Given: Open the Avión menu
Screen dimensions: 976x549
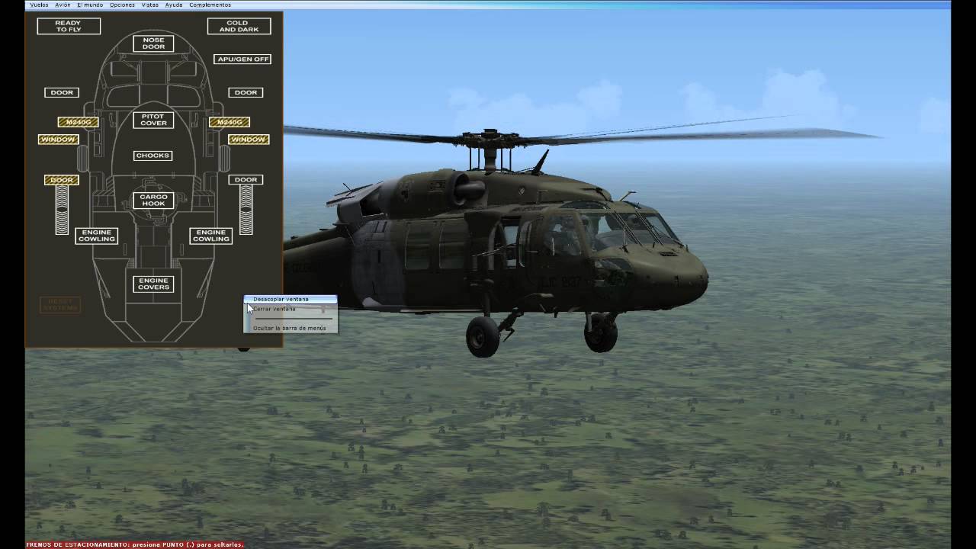Looking at the screenshot, I should tap(63, 5).
